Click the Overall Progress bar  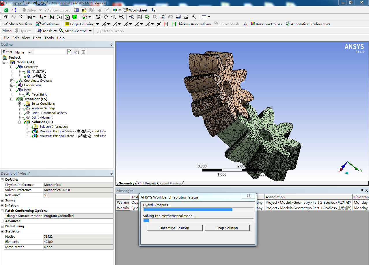198,209
